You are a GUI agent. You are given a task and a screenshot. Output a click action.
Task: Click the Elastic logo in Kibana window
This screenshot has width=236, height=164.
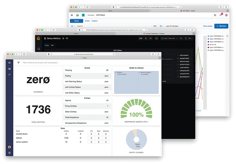coord(78,15)
